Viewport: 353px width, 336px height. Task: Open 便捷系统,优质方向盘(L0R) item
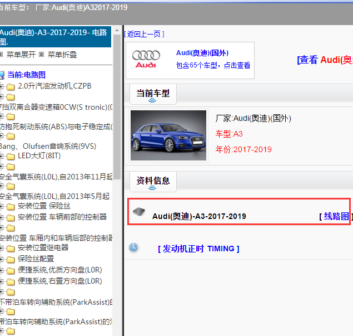coord(60,270)
